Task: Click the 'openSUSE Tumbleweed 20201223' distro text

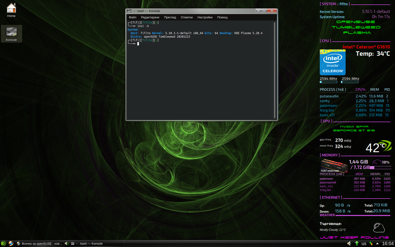Action: tap(167, 37)
